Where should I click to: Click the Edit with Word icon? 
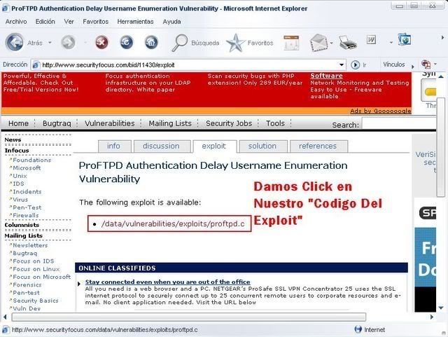pos(371,40)
